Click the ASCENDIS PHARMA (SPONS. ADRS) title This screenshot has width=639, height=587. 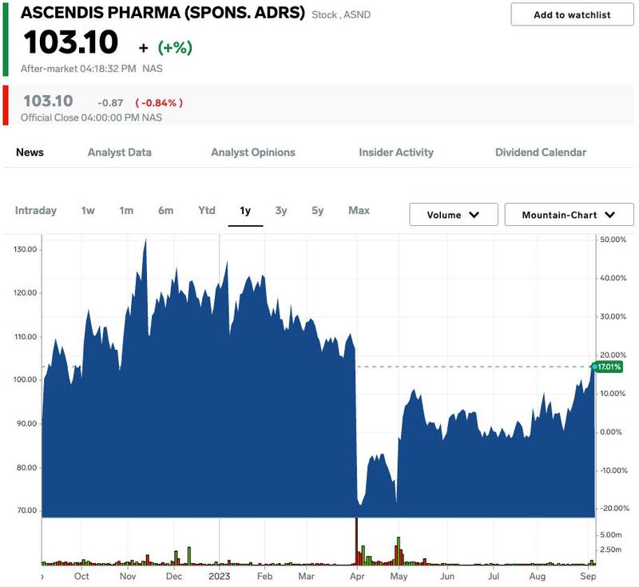pos(163,13)
